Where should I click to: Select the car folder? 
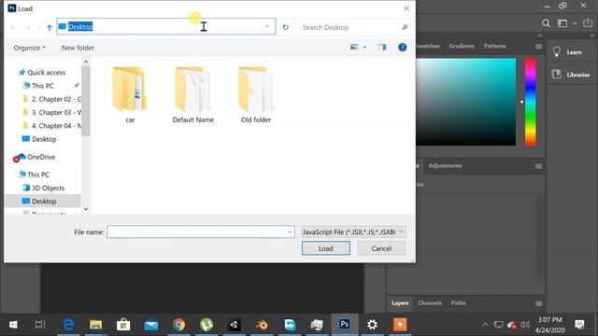tap(130, 95)
